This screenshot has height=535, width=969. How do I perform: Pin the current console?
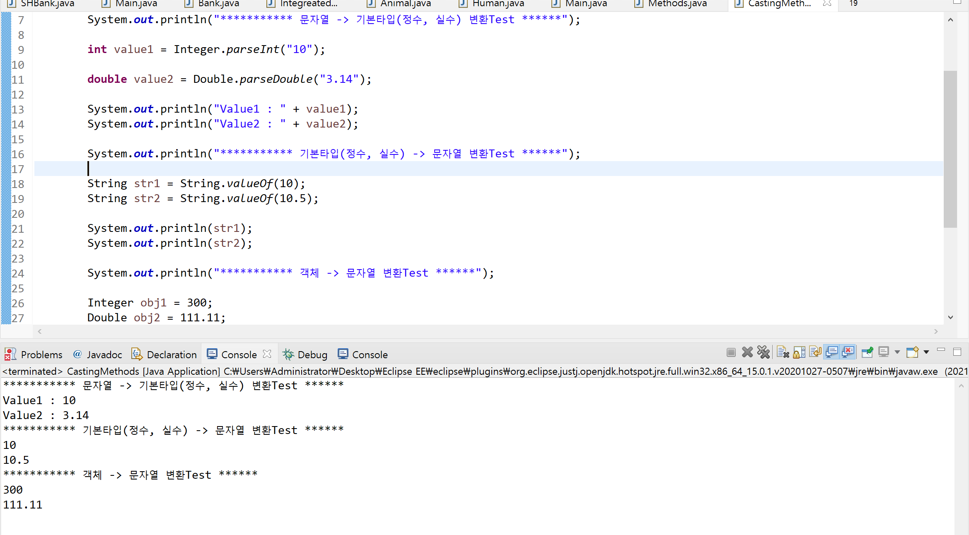(x=867, y=352)
